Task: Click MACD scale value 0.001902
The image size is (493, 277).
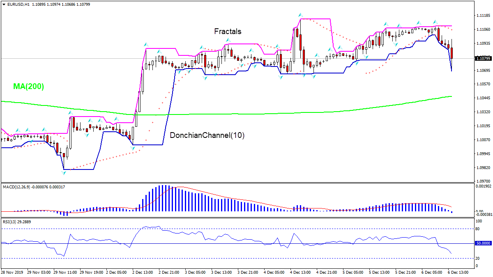Action: pyautogui.click(x=484, y=186)
